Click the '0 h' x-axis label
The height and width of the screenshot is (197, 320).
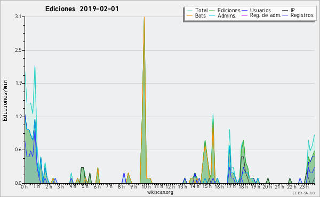(24, 187)
